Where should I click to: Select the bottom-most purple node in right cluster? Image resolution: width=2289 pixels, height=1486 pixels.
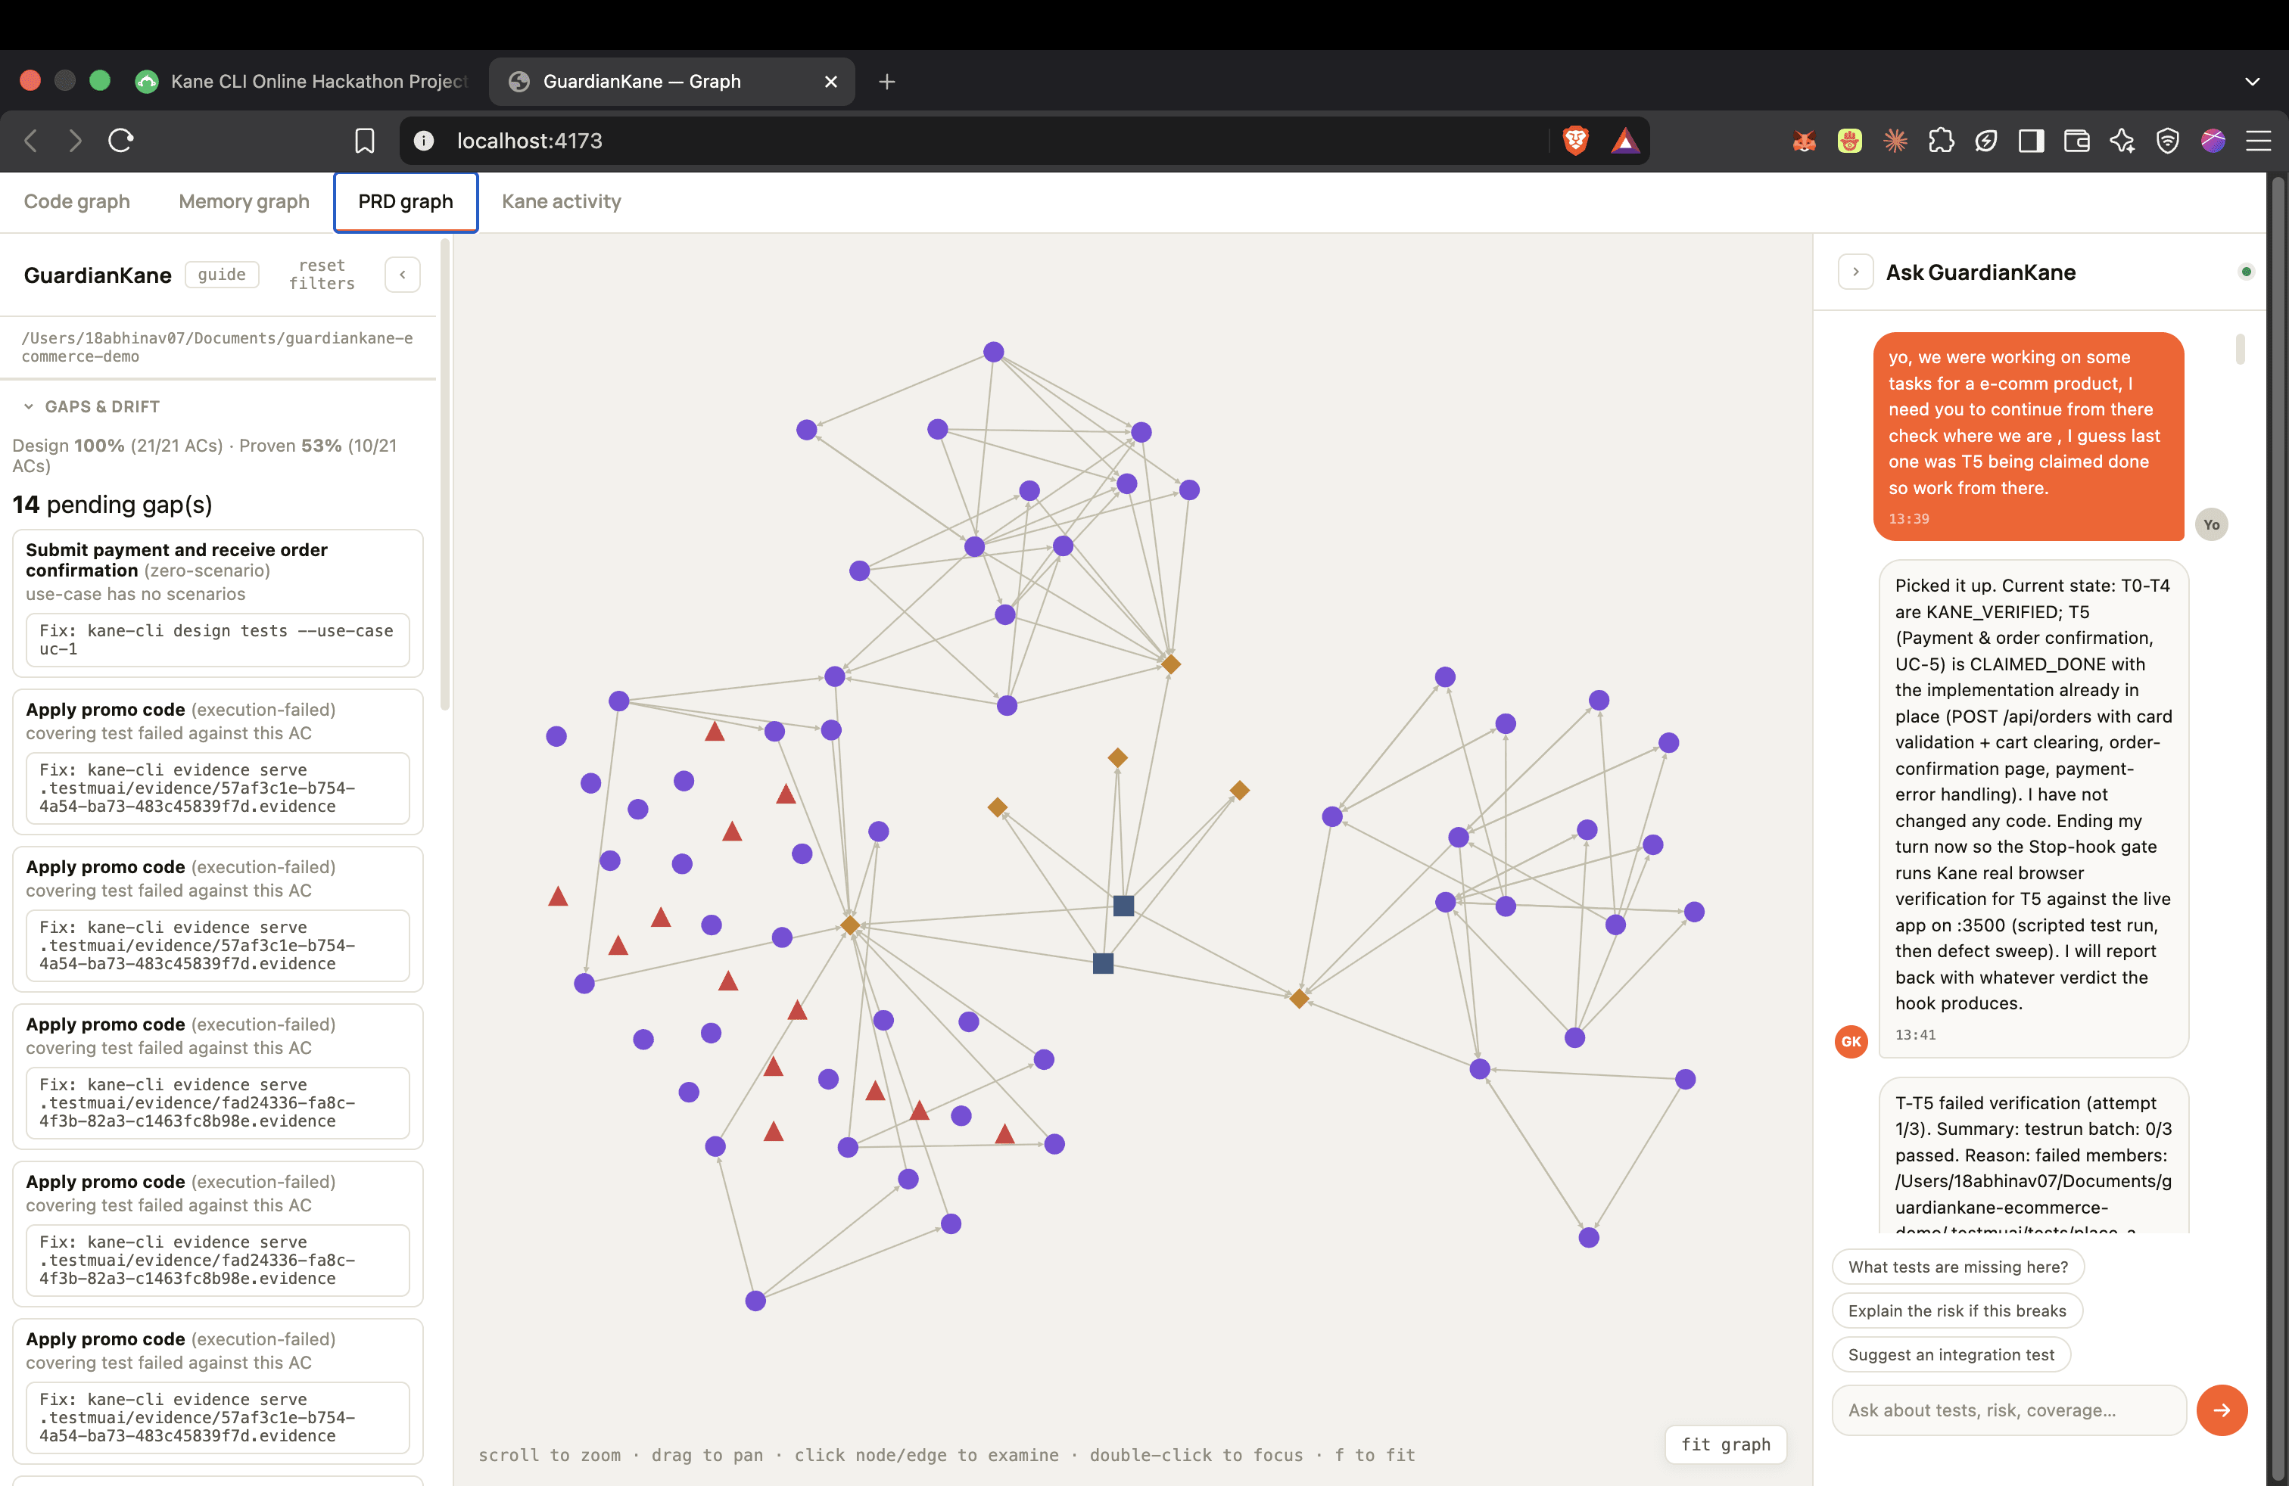pyautogui.click(x=1589, y=1238)
